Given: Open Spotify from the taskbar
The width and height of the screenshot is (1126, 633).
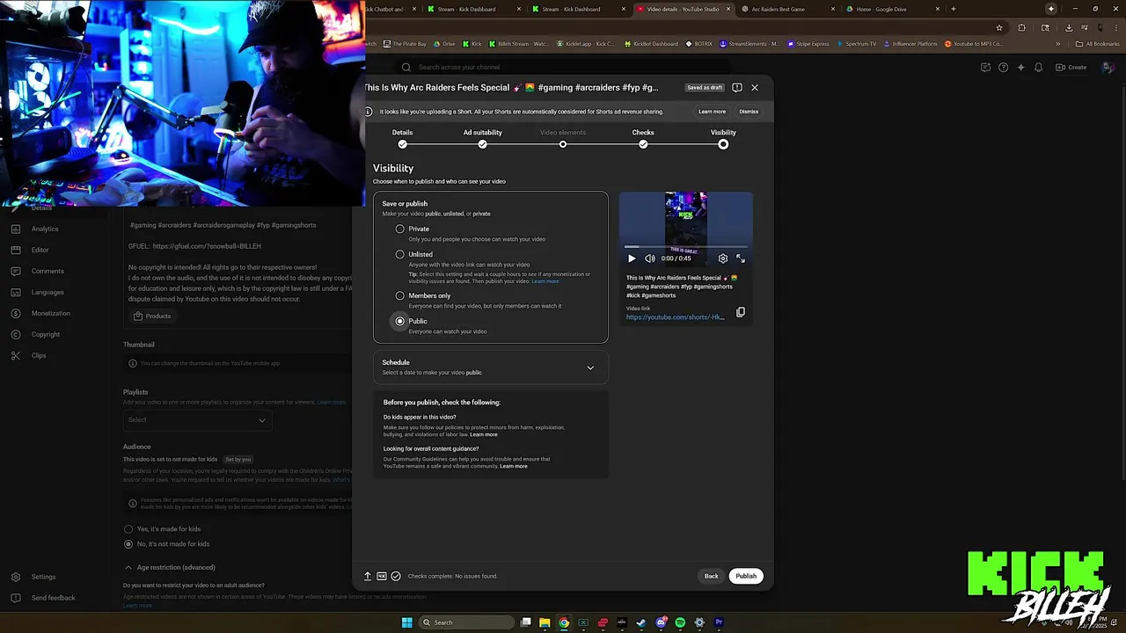Looking at the screenshot, I should click(680, 622).
